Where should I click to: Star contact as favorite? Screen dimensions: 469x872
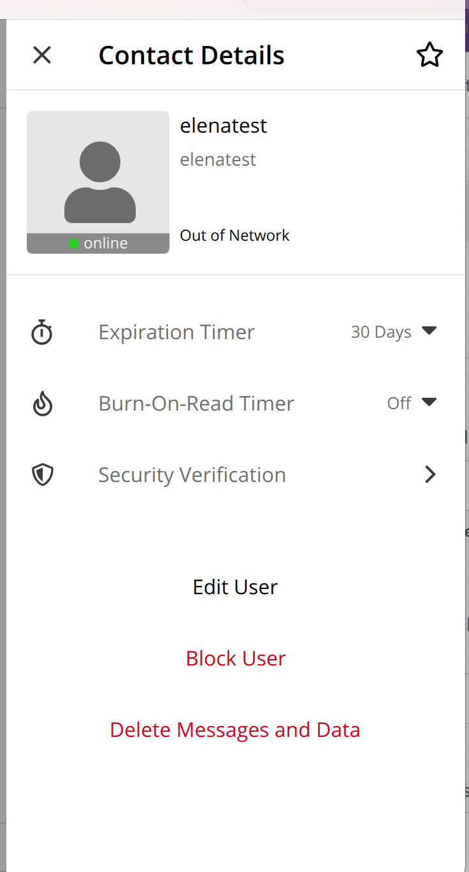(x=429, y=55)
